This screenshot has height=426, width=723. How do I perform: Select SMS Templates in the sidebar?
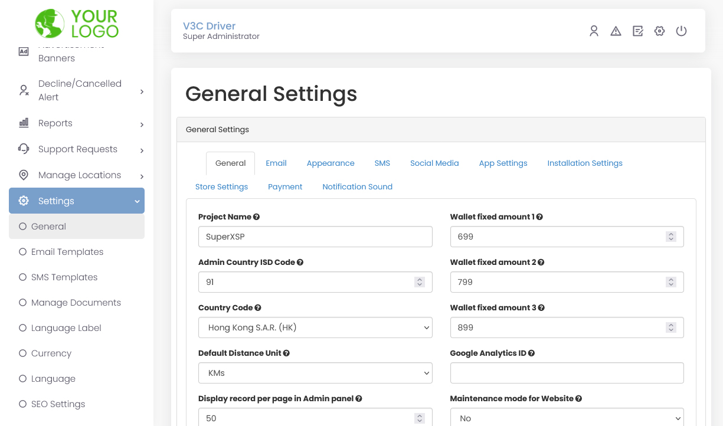click(x=64, y=277)
